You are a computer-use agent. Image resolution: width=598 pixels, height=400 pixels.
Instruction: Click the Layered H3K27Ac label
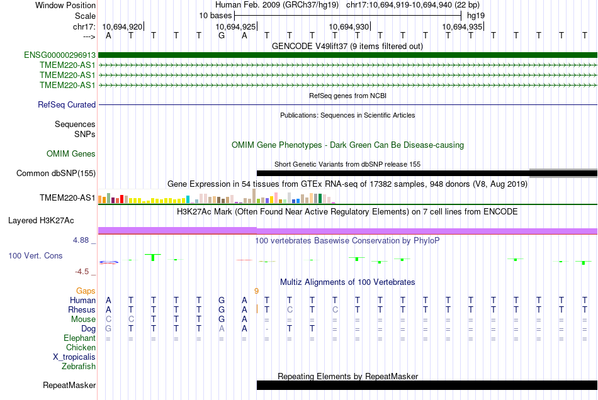pyautogui.click(x=41, y=221)
